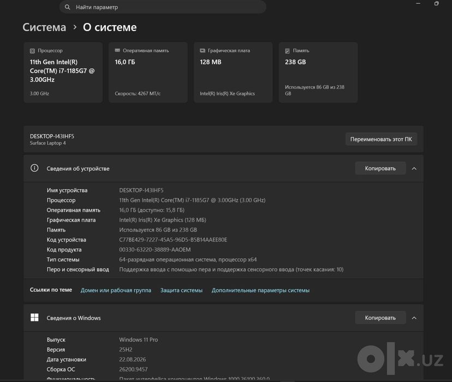Click the '16,0 ГБ' value in the RAM card
Image resolution: width=452 pixels, height=382 pixels.
click(125, 62)
